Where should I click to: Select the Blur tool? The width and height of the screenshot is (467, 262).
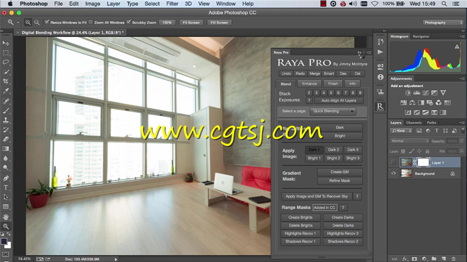(x=6, y=158)
